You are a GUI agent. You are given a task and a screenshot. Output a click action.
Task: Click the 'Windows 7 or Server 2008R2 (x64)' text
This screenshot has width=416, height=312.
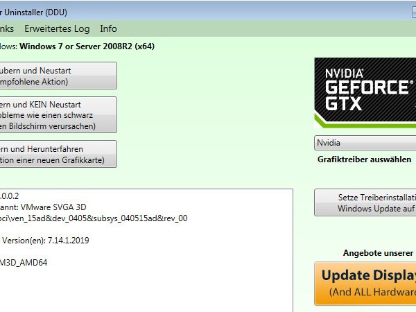[x=87, y=46]
